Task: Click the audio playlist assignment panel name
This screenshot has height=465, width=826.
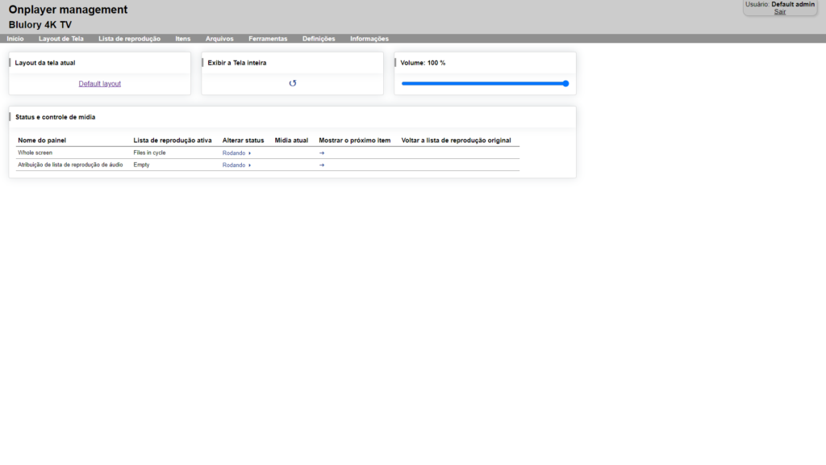Action: [x=71, y=165]
